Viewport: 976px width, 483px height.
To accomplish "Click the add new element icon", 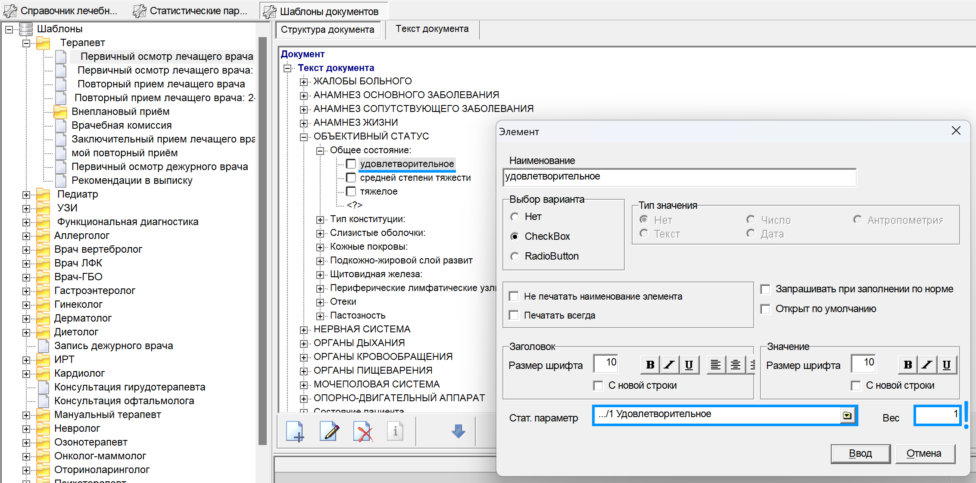I will point(295,431).
